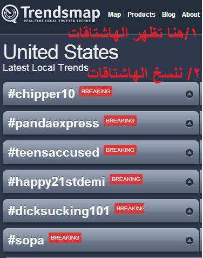203x258 pixels.
Task: Select the #teensaccused hashtag
Action: (x=53, y=152)
